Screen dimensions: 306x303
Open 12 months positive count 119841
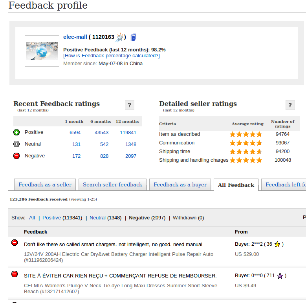tap(128, 133)
